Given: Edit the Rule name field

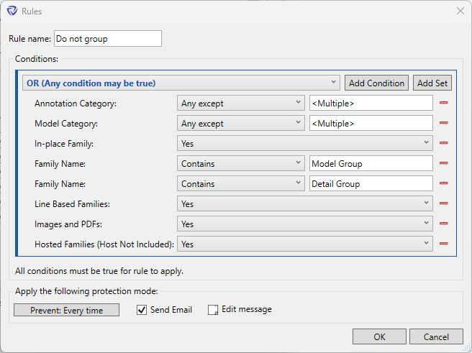Looking at the screenshot, I should 108,39.
